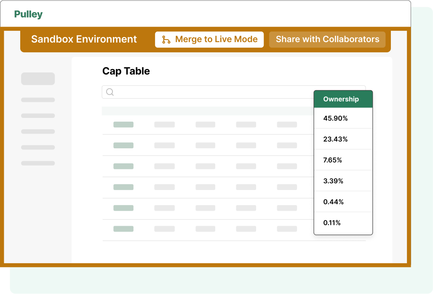Click the 3.39% ownership value

[x=343, y=181]
